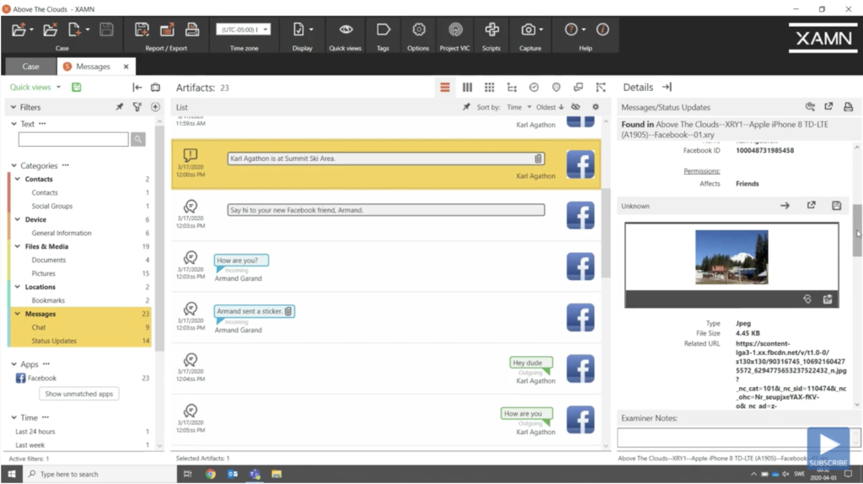Viewport: 863px width, 484px height.
Task: Click the Windows Start button
Action: pyautogui.click(x=12, y=474)
